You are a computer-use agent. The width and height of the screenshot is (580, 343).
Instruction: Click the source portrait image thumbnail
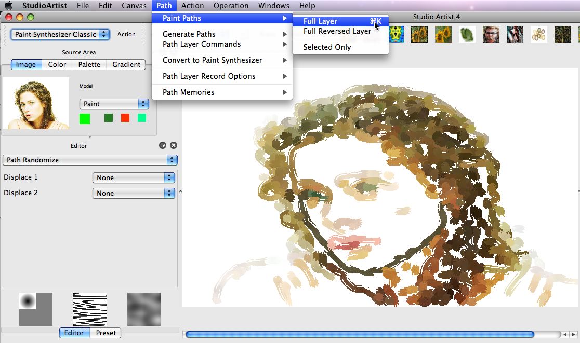36,103
